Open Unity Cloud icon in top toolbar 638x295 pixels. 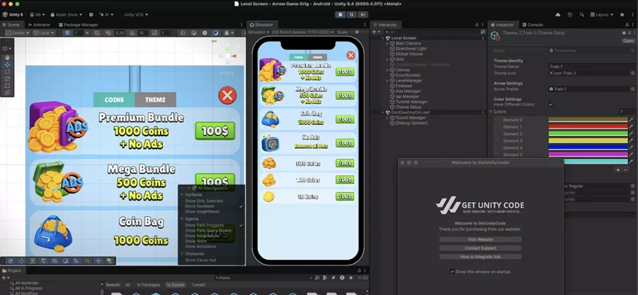point(558,15)
